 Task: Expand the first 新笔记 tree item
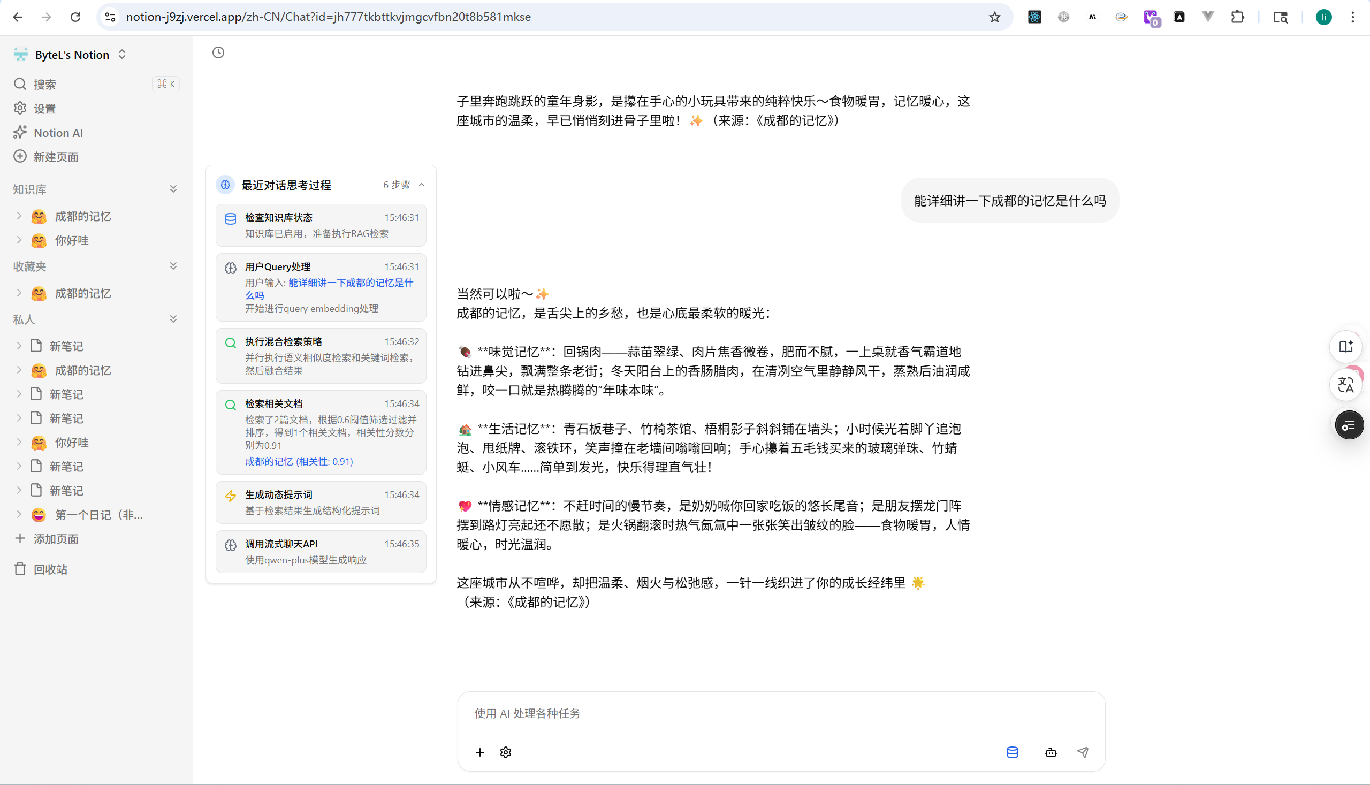coord(20,346)
